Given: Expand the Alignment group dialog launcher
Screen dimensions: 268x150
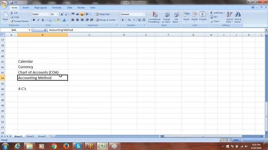Looking at the screenshot, I should click(117, 25).
